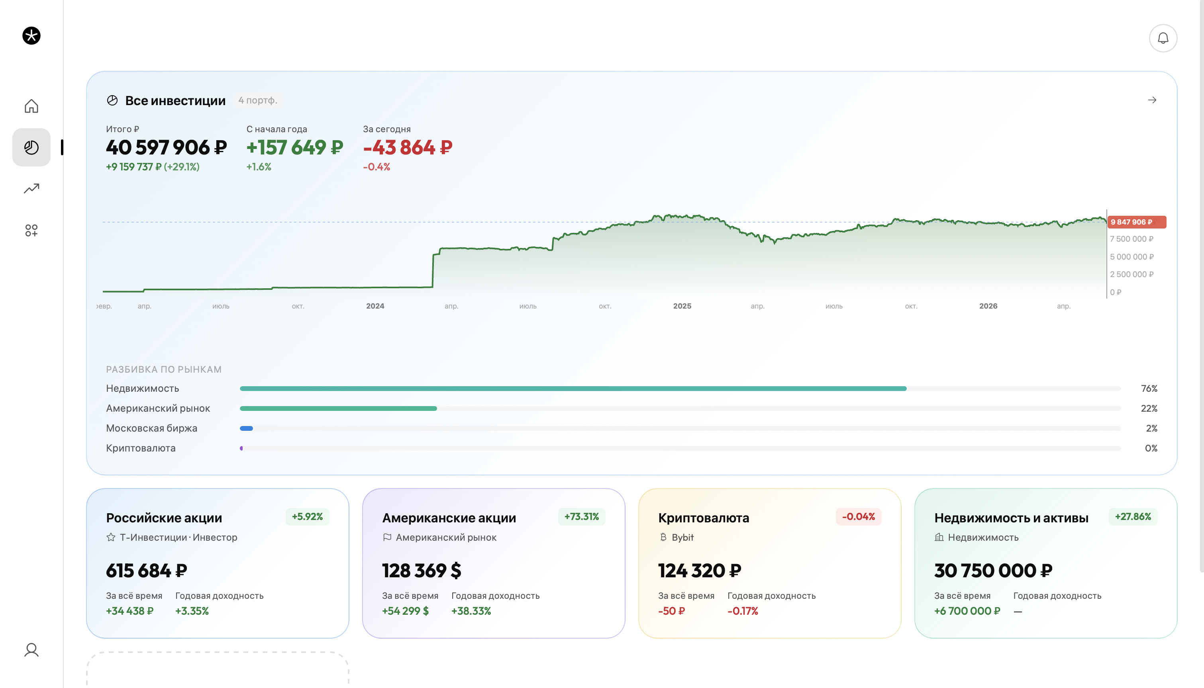Click the 5 000 000 ₽ axis label
The image size is (1204, 688).
1131,257
